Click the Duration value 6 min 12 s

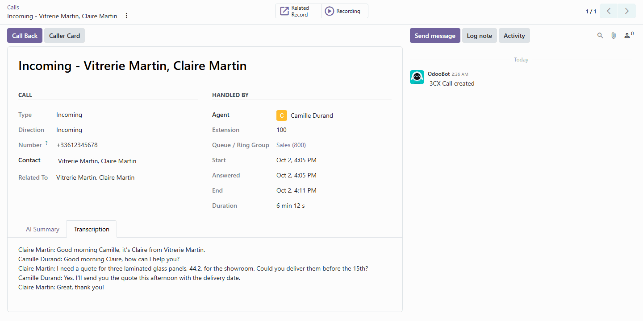point(291,206)
